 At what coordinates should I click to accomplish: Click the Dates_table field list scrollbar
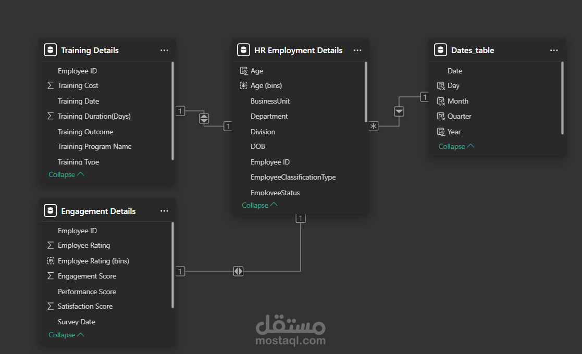(x=562, y=98)
